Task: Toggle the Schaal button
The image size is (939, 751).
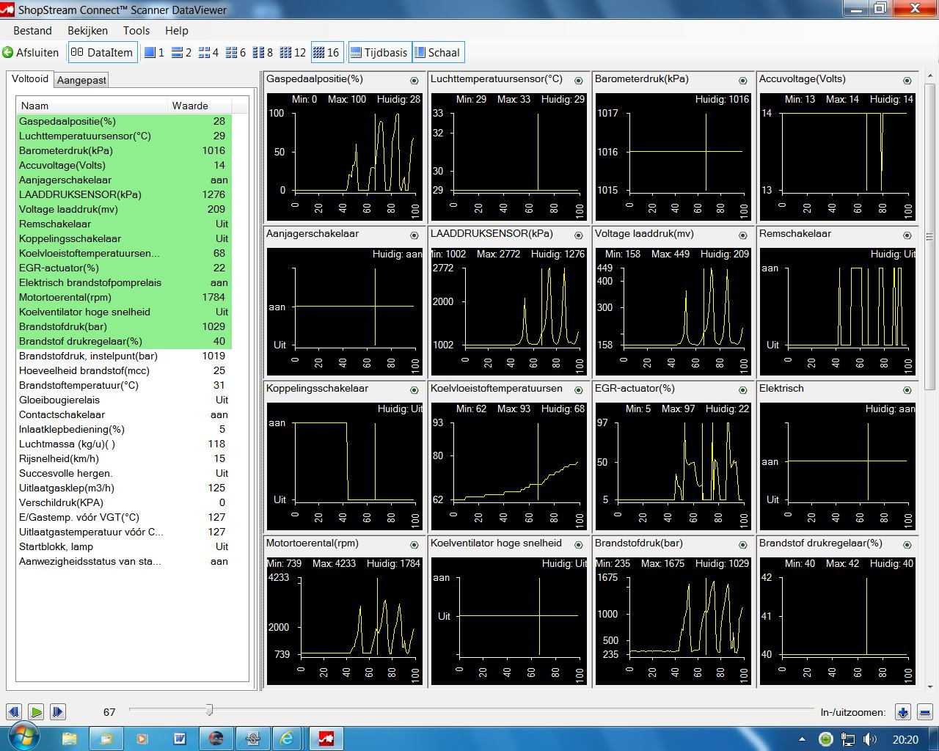Action: point(437,53)
